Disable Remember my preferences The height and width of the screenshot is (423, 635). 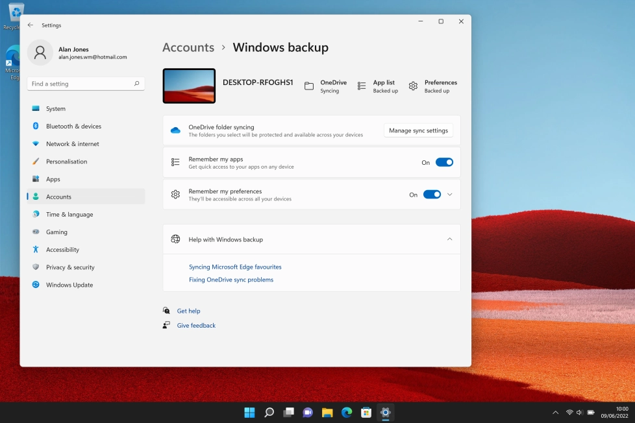433,194
